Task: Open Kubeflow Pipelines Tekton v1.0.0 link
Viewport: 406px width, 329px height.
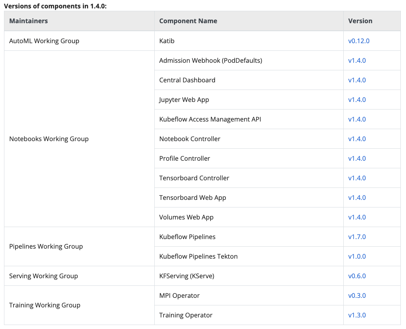Action: click(357, 257)
